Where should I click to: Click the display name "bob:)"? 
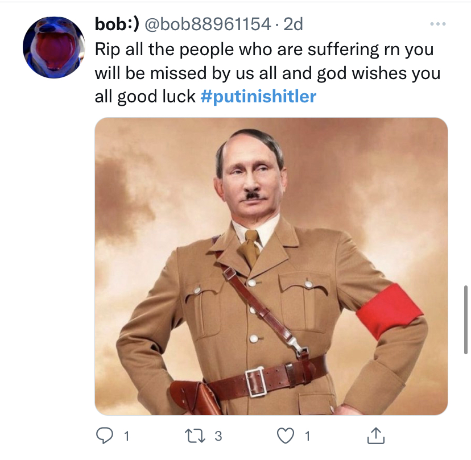click(x=117, y=24)
